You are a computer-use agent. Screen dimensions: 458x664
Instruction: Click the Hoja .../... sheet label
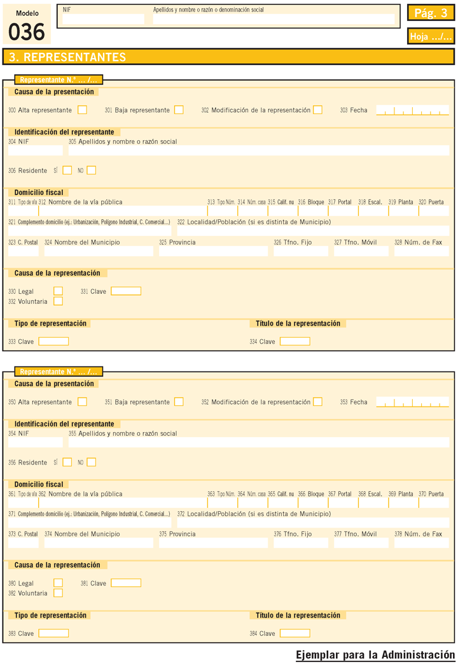click(x=431, y=36)
